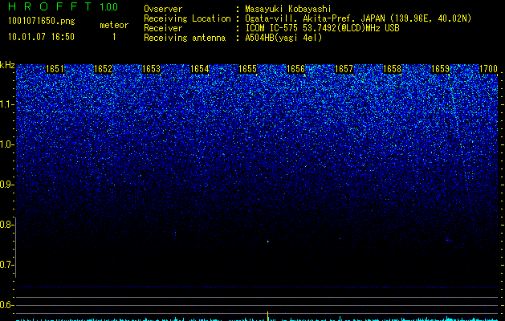Click the 1657 time marker
This screenshot has width=505, height=321.
tap(344, 69)
